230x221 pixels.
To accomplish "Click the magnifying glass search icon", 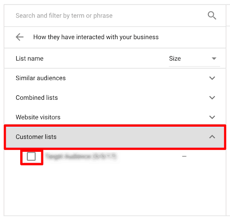I will [212, 15].
